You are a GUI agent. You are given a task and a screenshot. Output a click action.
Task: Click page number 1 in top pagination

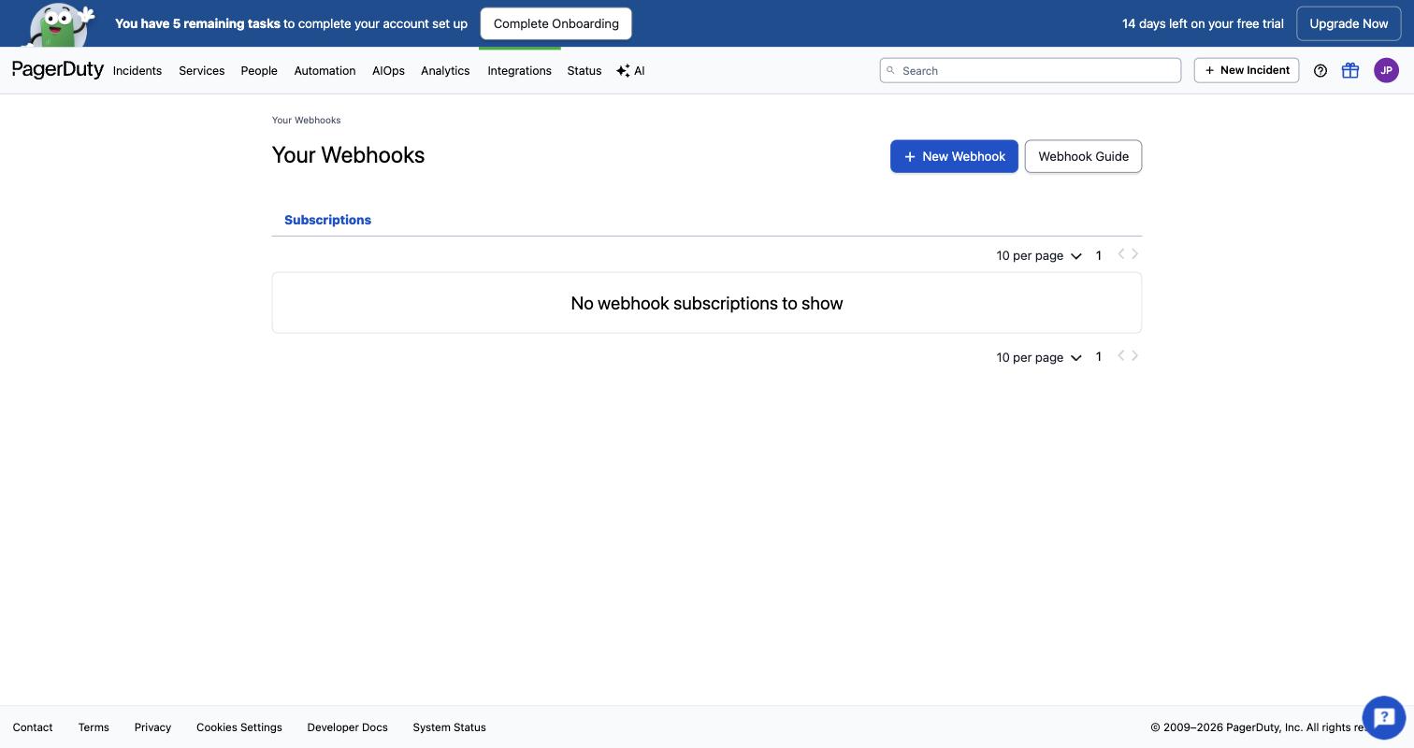point(1099,255)
